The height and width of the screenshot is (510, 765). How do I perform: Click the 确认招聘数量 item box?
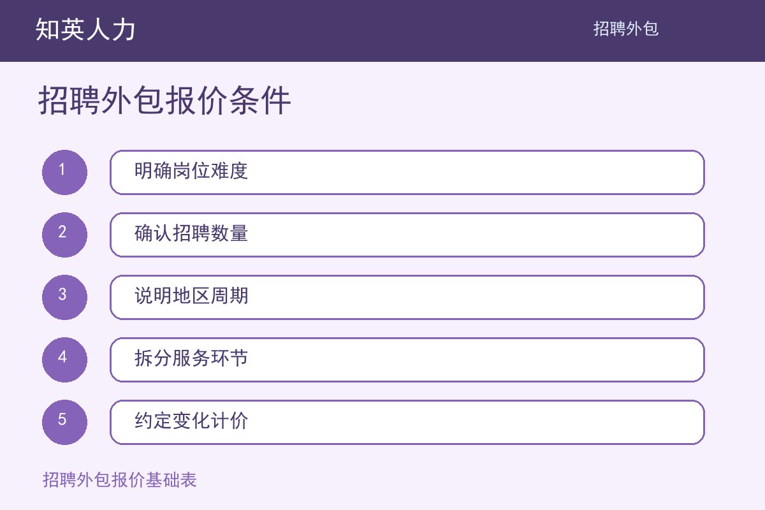(x=407, y=235)
